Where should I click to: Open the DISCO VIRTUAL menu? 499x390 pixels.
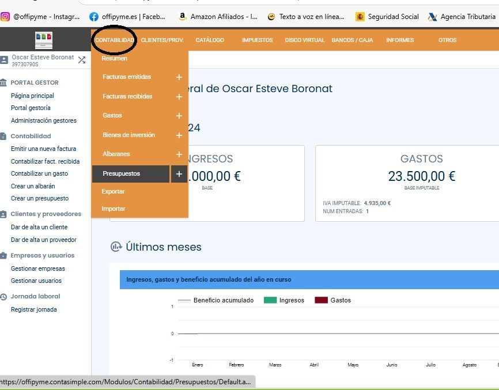[x=305, y=40]
